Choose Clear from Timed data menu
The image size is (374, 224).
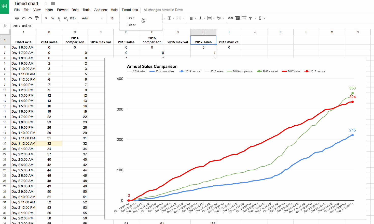click(x=131, y=25)
